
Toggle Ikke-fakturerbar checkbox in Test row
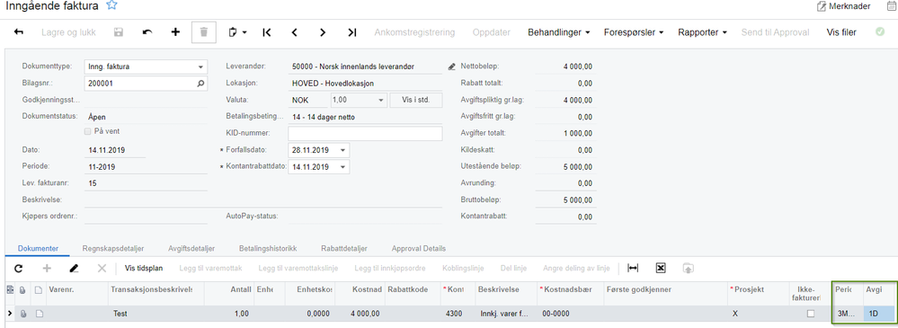pyautogui.click(x=810, y=314)
